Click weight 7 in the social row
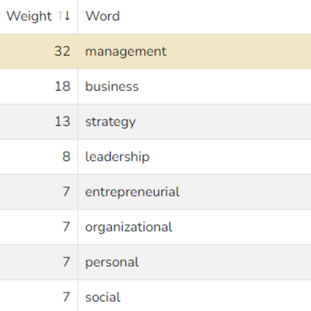The height and width of the screenshot is (311, 311). [x=66, y=297]
